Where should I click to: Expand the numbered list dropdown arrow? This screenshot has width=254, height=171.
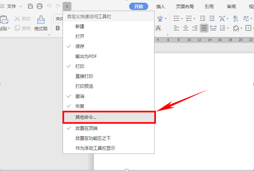point(194,19)
